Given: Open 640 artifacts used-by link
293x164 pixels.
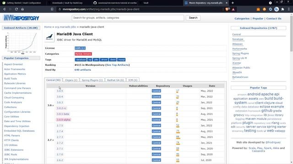Looking at the screenshot, I should point(82,70).
